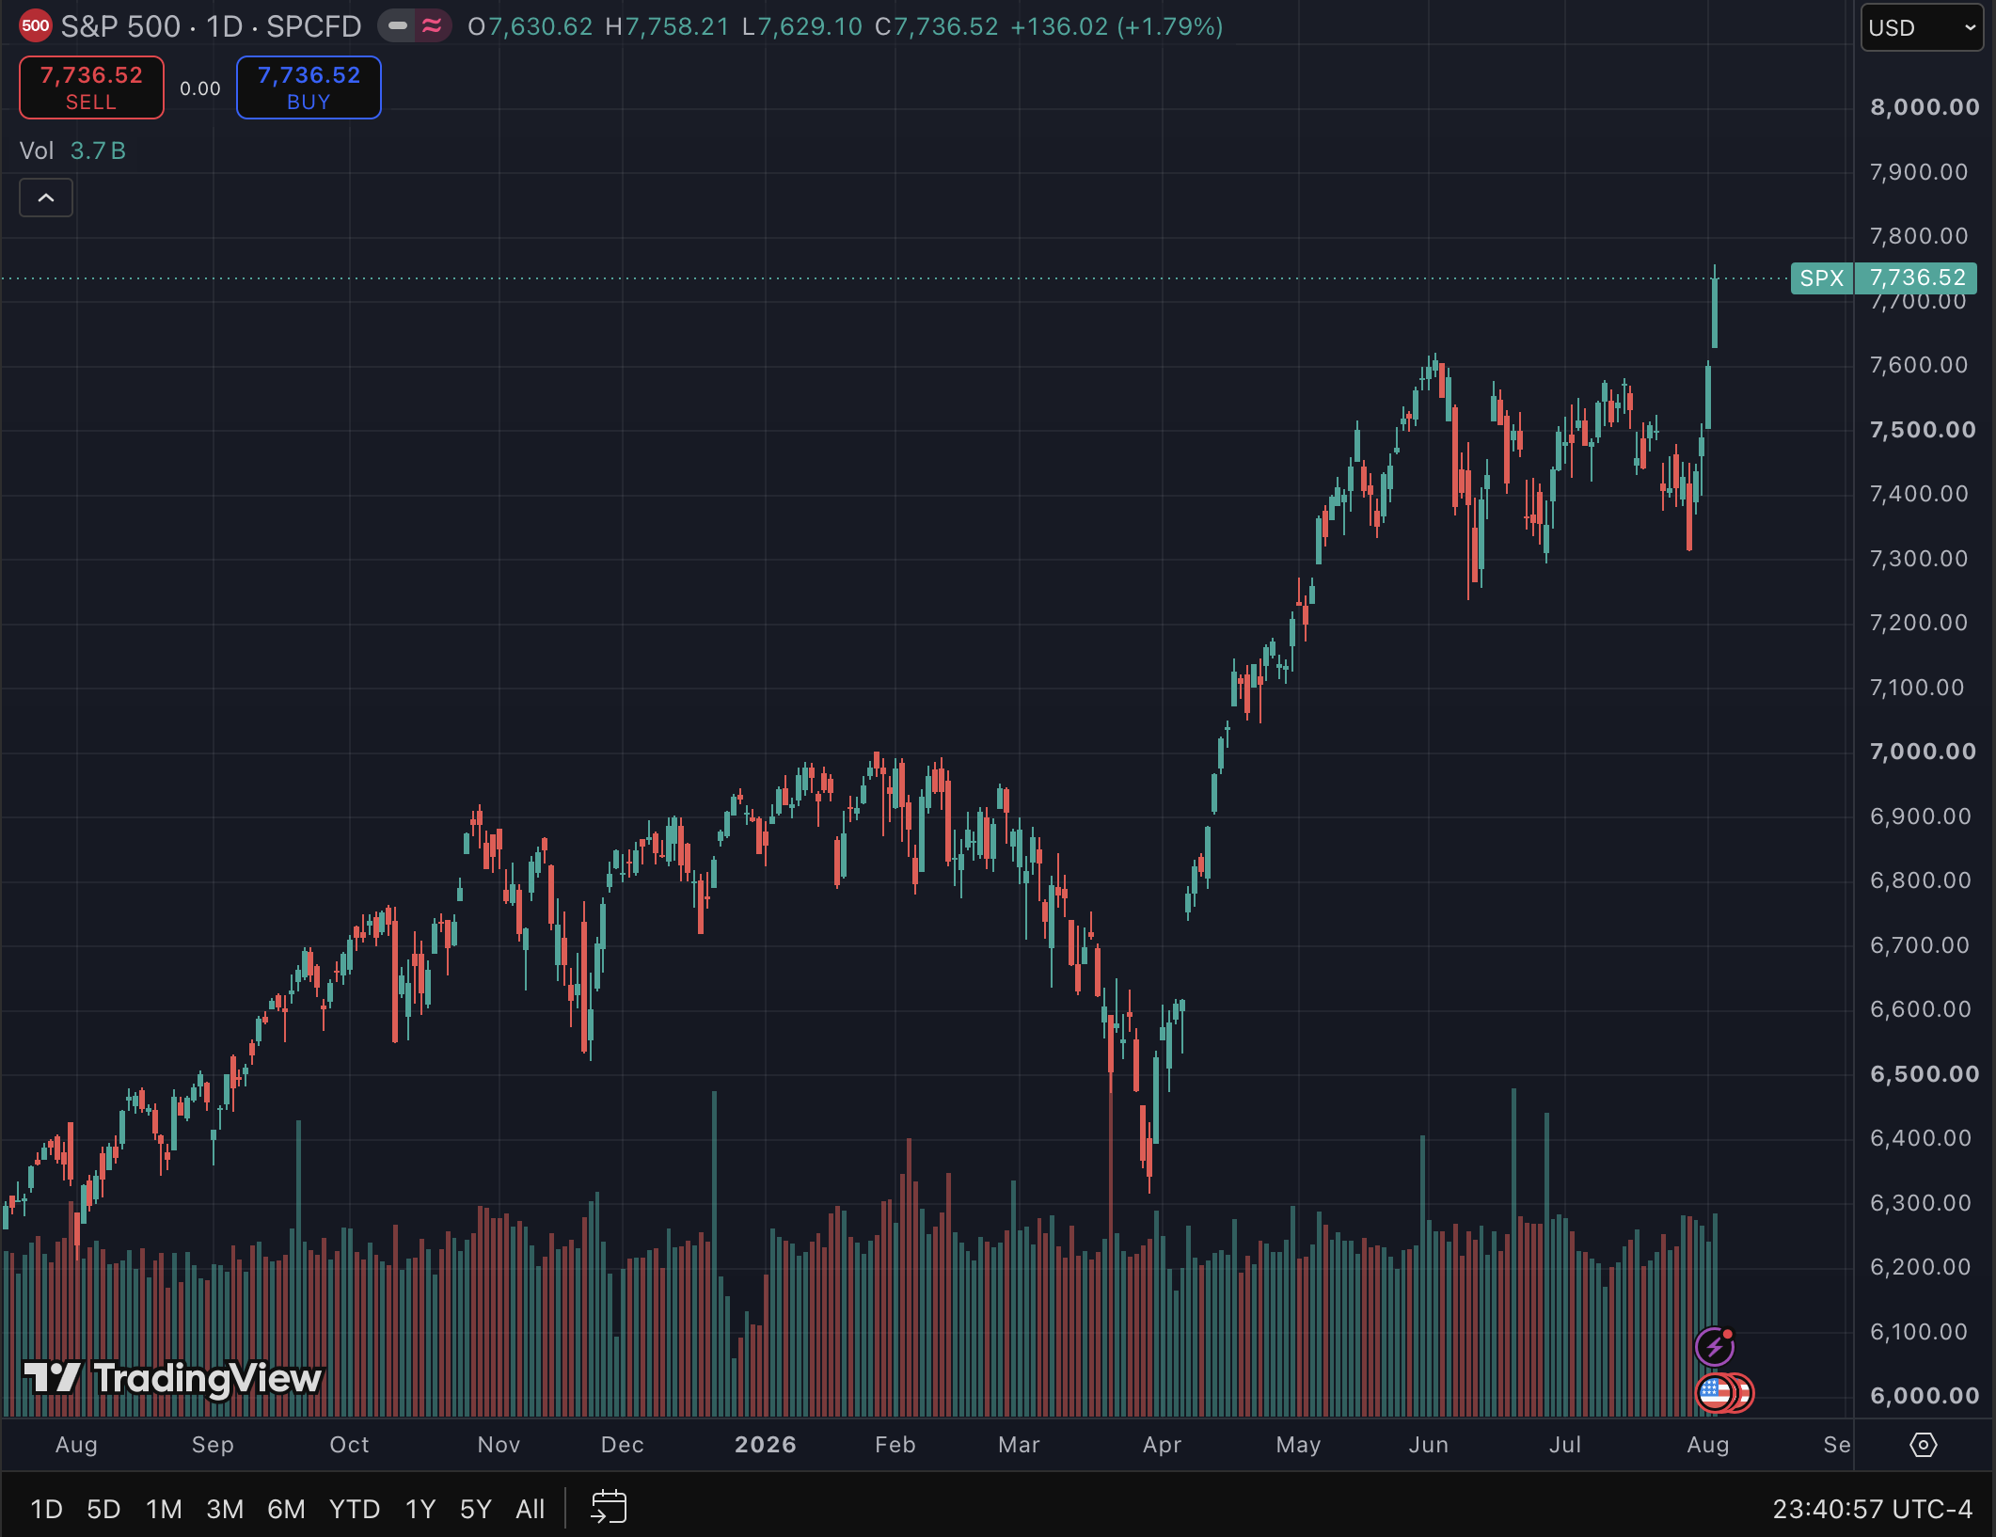The height and width of the screenshot is (1537, 1996).
Task: Select the 6M time range
Action: click(286, 1509)
